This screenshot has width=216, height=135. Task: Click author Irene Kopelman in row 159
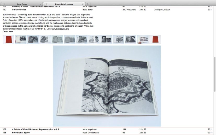pyautogui.click(x=90, y=129)
